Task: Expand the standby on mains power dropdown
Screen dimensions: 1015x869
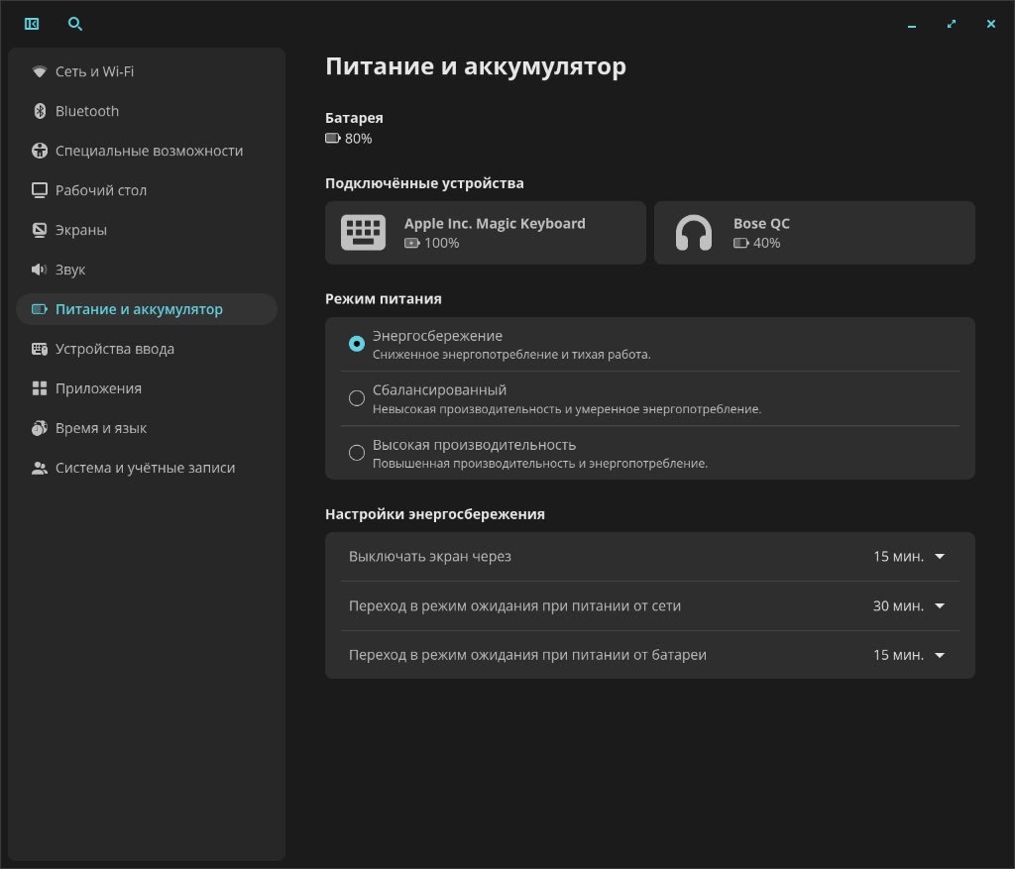Action: [909, 606]
